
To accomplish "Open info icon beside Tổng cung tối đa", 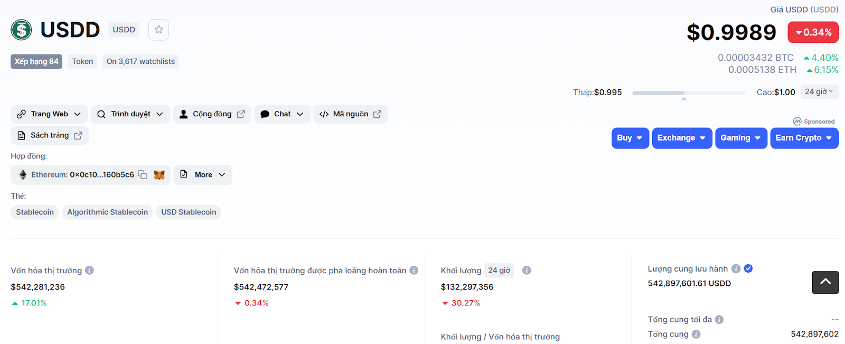I will pyautogui.click(x=719, y=319).
